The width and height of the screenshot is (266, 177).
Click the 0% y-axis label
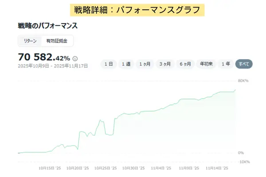pyautogui.click(x=241, y=153)
